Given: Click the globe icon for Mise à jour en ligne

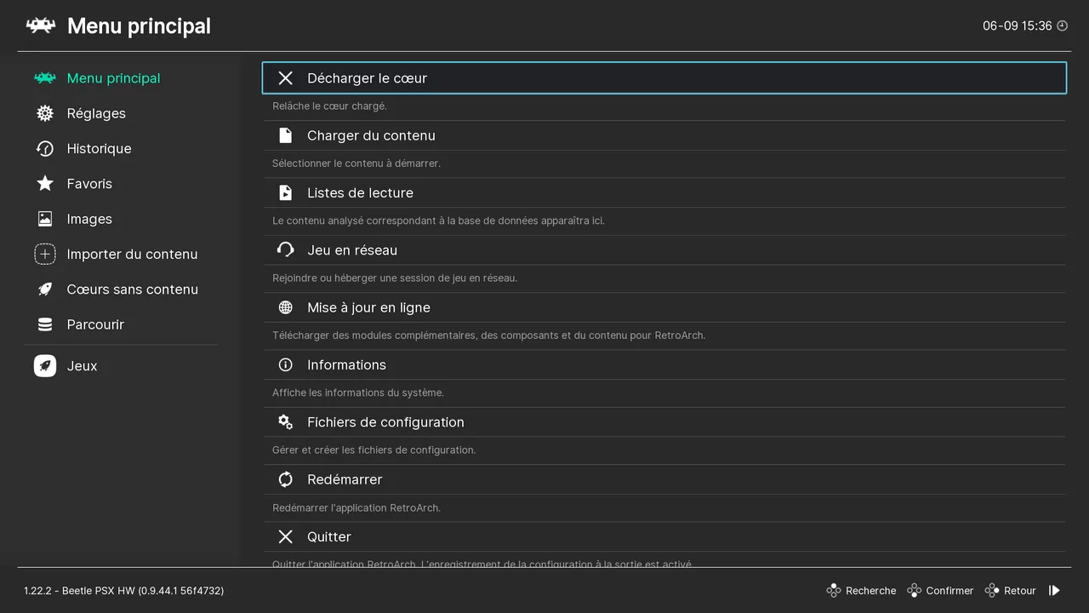Looking at the screenshot, I should coord(286,307).
